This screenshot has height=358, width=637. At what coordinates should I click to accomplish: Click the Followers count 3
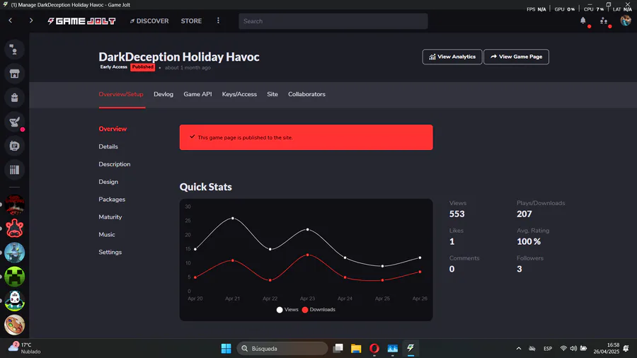click(520, 269)
